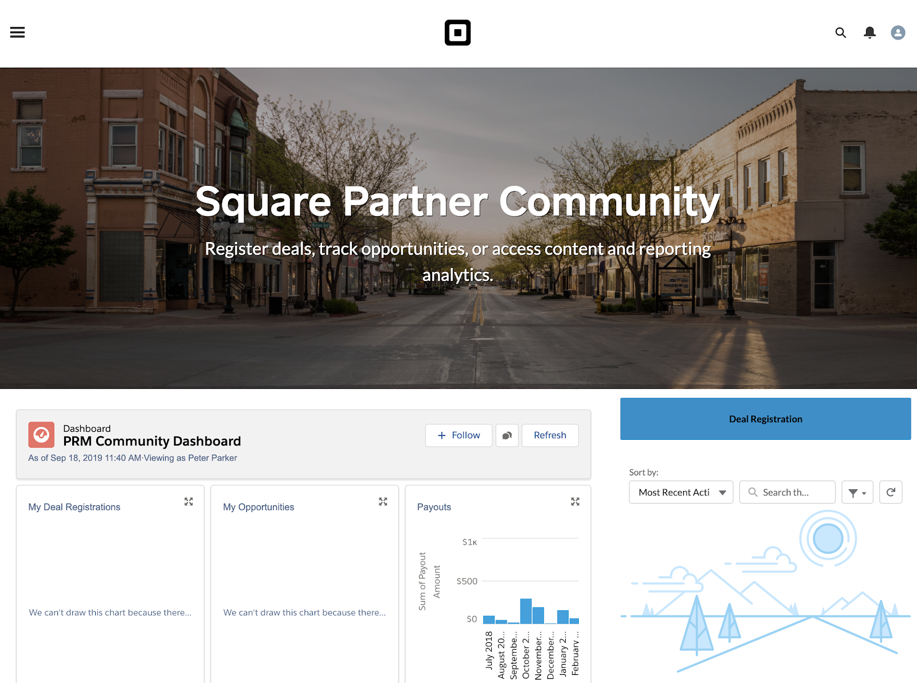Image resolution: width=917 pixels, height=683 pixels.
Task: Open the My Opportunities report
Action: click(258, 507)
